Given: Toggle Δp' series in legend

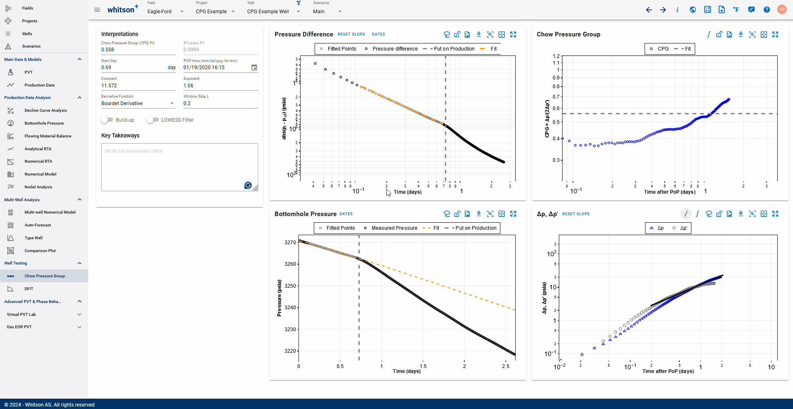Looking at the screenshot, I should pos(680,228).
